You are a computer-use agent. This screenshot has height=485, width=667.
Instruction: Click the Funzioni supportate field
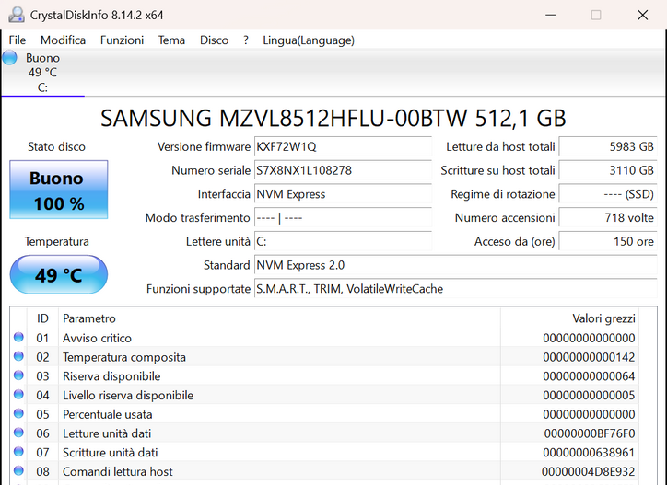pyautogui.click(x=456, y=289)
